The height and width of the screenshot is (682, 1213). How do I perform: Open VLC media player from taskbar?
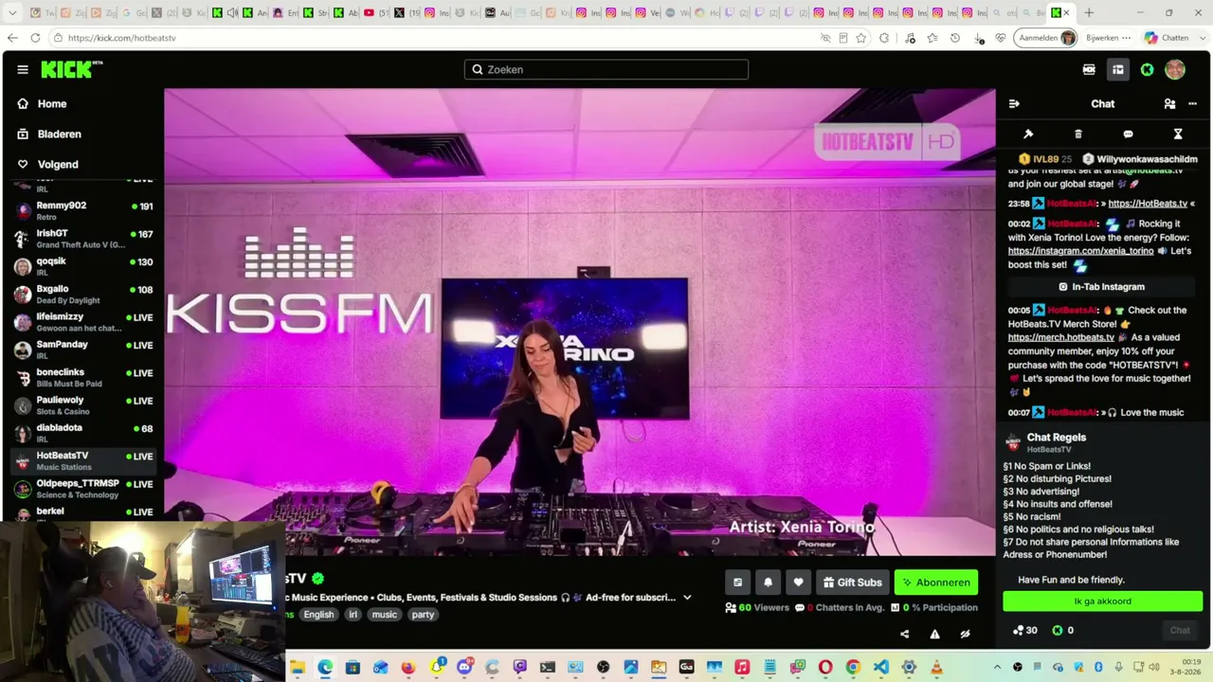[936, 668]
